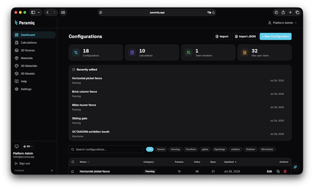Screen dimensions: 314x189
Task: Click Edit on Horizontal picket fence row
Action: point(269,171)
